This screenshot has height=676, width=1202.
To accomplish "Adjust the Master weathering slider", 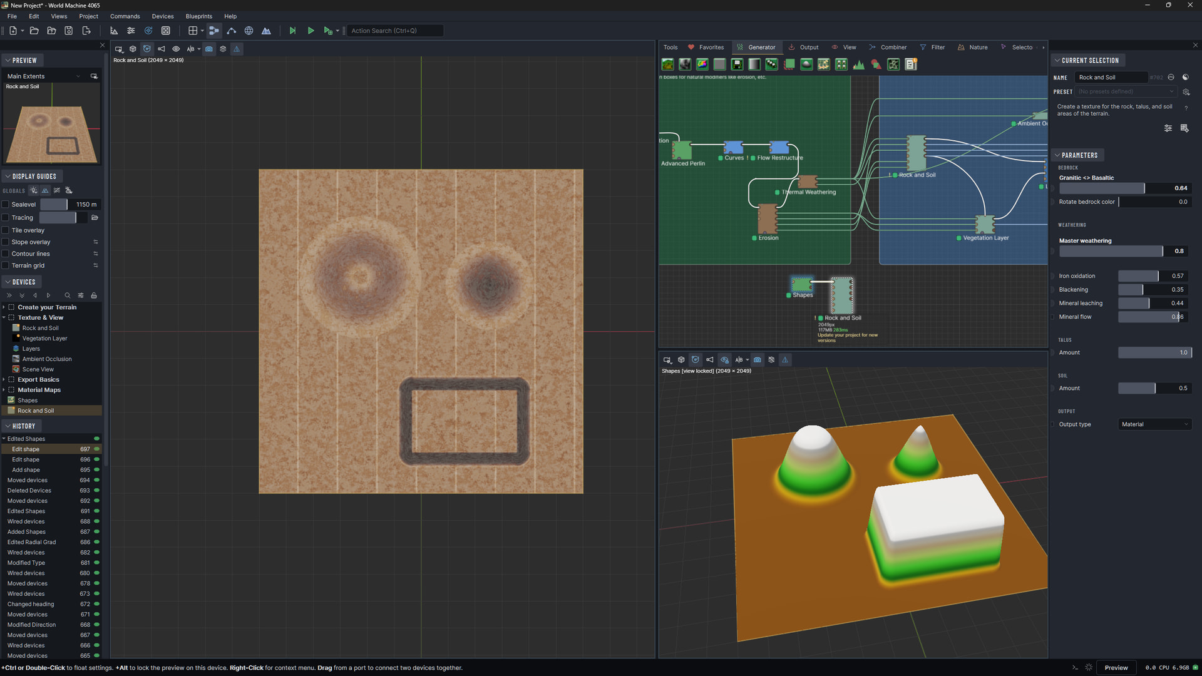I will 1124,251.
